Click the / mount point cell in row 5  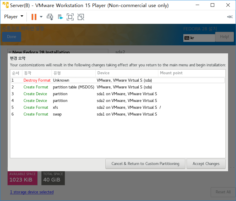(x=160, y=107)
